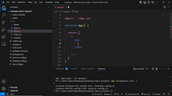The image size is (172, 96).
Task: Open the View menu
Action: pos(30,2)
